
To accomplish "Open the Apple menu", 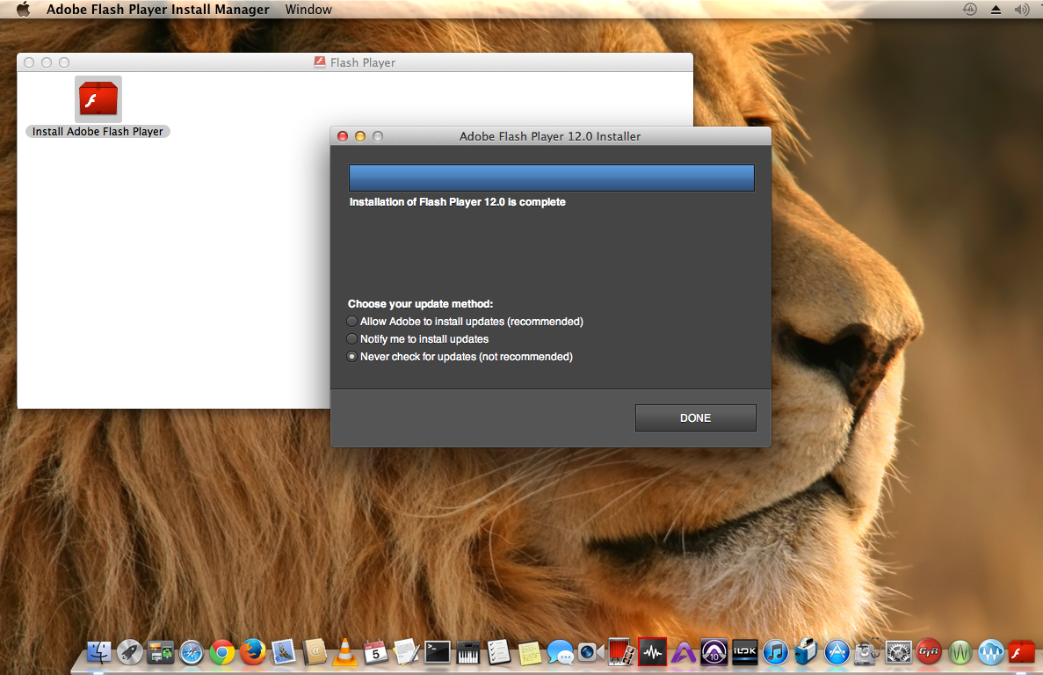I will [x=23, y=10].
